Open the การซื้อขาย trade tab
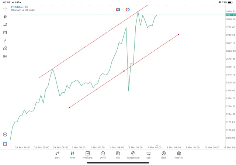236x165 pixels. (87, 155)
